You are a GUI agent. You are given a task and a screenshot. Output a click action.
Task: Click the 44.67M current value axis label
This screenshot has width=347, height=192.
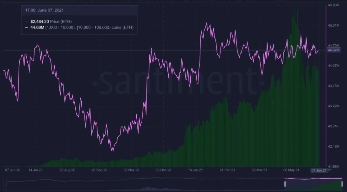point(334,50)
